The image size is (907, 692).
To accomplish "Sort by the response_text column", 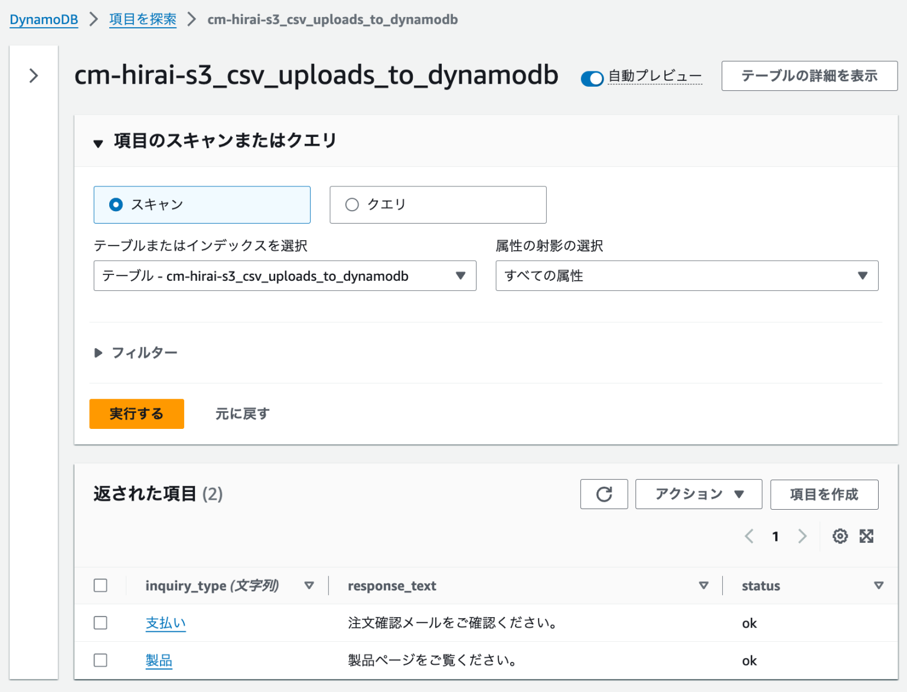I will click(x=703, y=585).
